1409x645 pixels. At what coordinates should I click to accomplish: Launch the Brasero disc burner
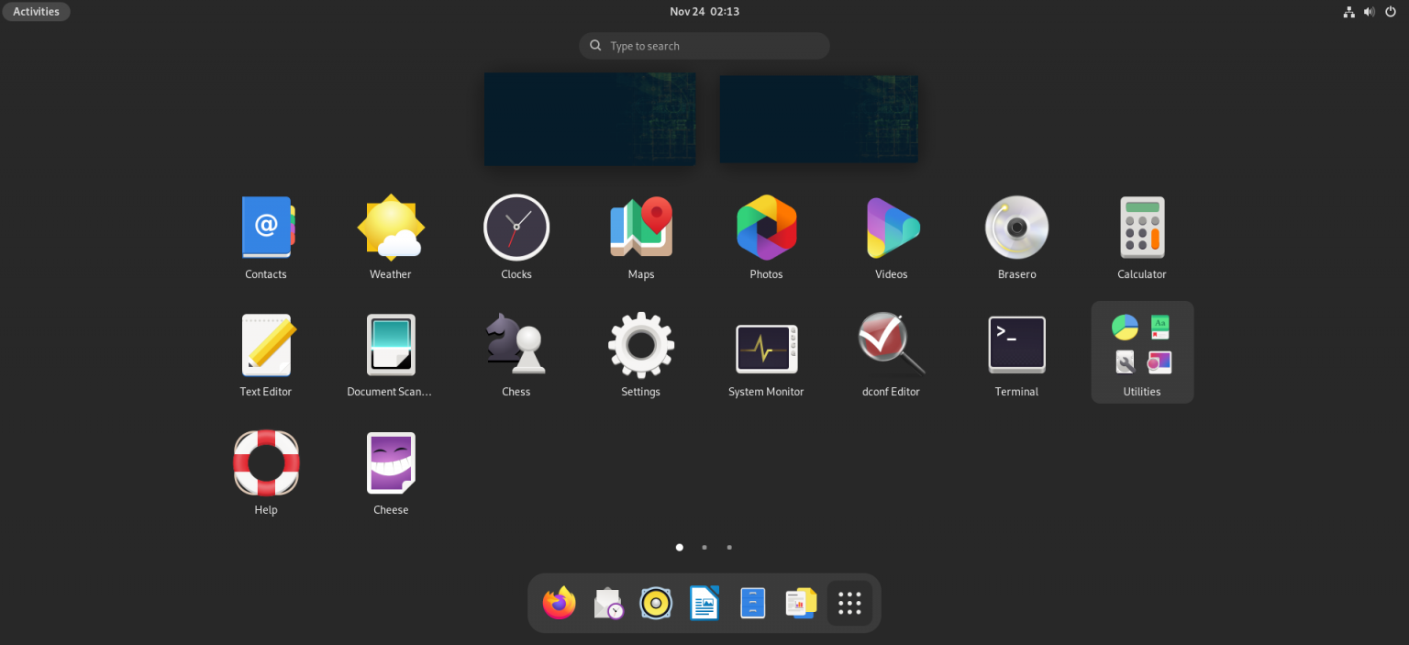click(x=1016, y=228)
